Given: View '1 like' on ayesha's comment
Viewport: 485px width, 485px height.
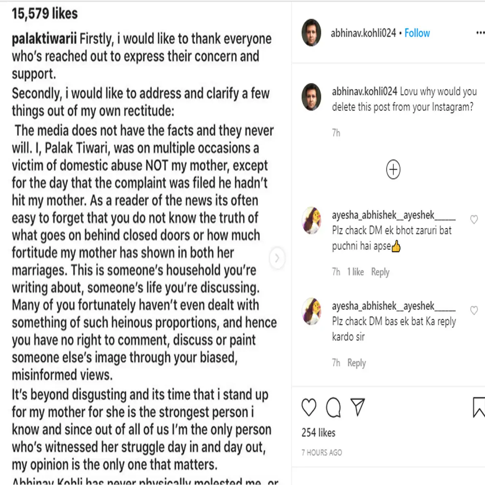Looking at the screenshot, I should click(355, 272).
